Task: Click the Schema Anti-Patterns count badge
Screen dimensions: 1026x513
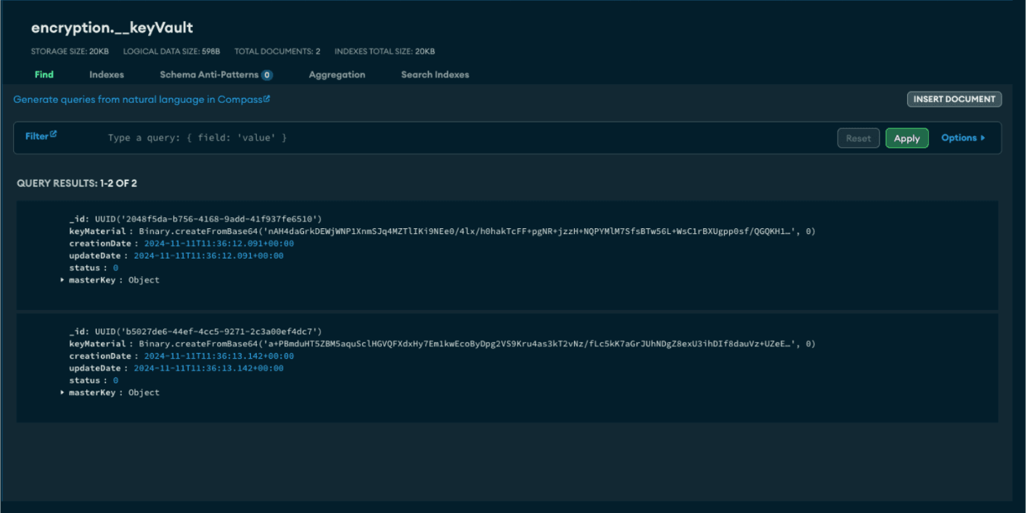Action: coord(267,75)
